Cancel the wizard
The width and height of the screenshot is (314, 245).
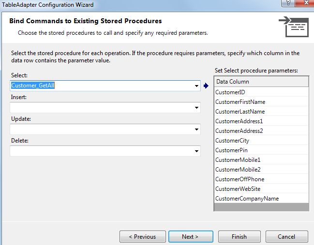click(x=286, y=237)
